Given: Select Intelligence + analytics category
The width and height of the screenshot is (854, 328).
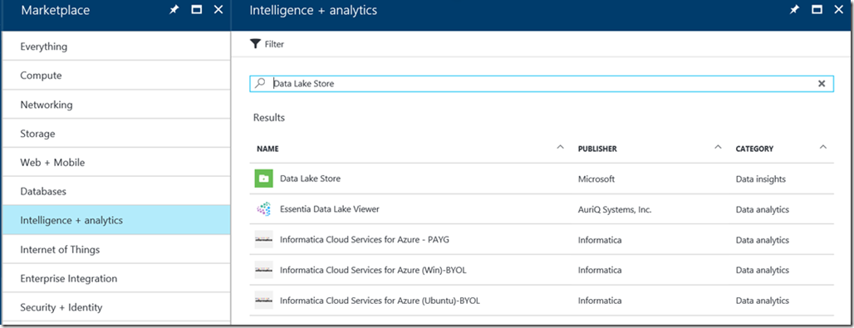Looking at the screenshot, I should point(115,220).
